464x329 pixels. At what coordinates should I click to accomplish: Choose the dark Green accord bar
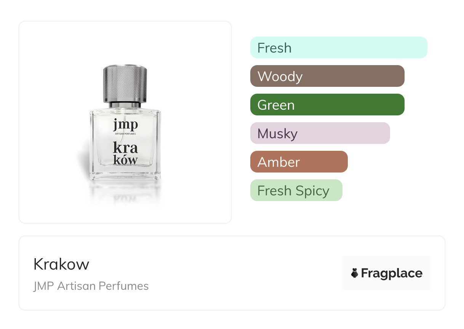327,105
